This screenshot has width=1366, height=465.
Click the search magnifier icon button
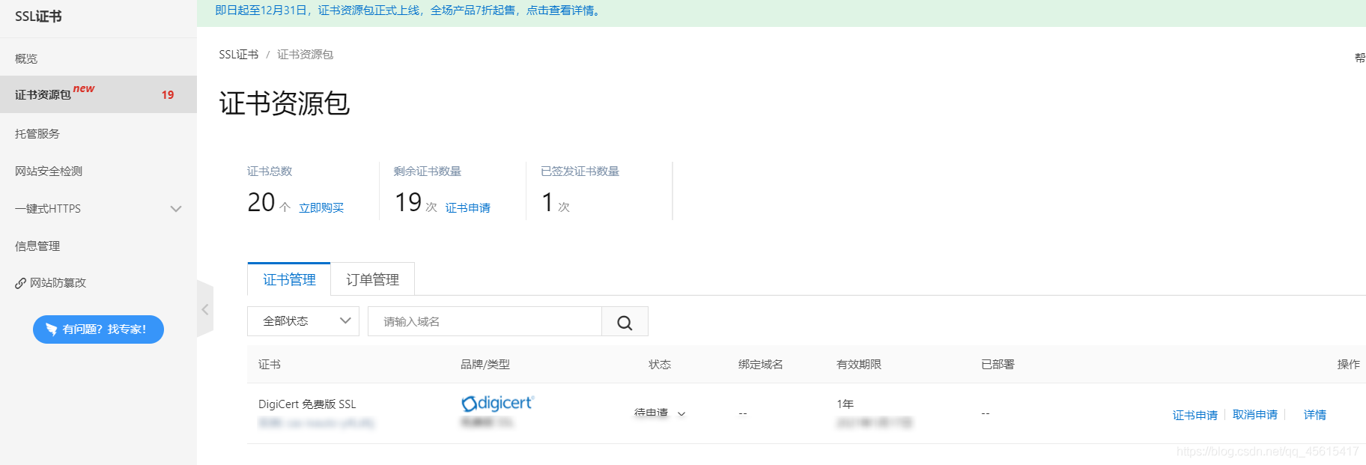625,321
